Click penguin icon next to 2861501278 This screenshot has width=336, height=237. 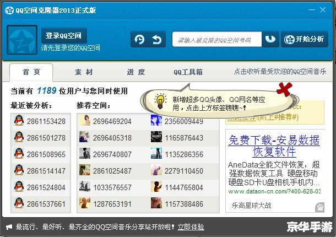(19, 137)
